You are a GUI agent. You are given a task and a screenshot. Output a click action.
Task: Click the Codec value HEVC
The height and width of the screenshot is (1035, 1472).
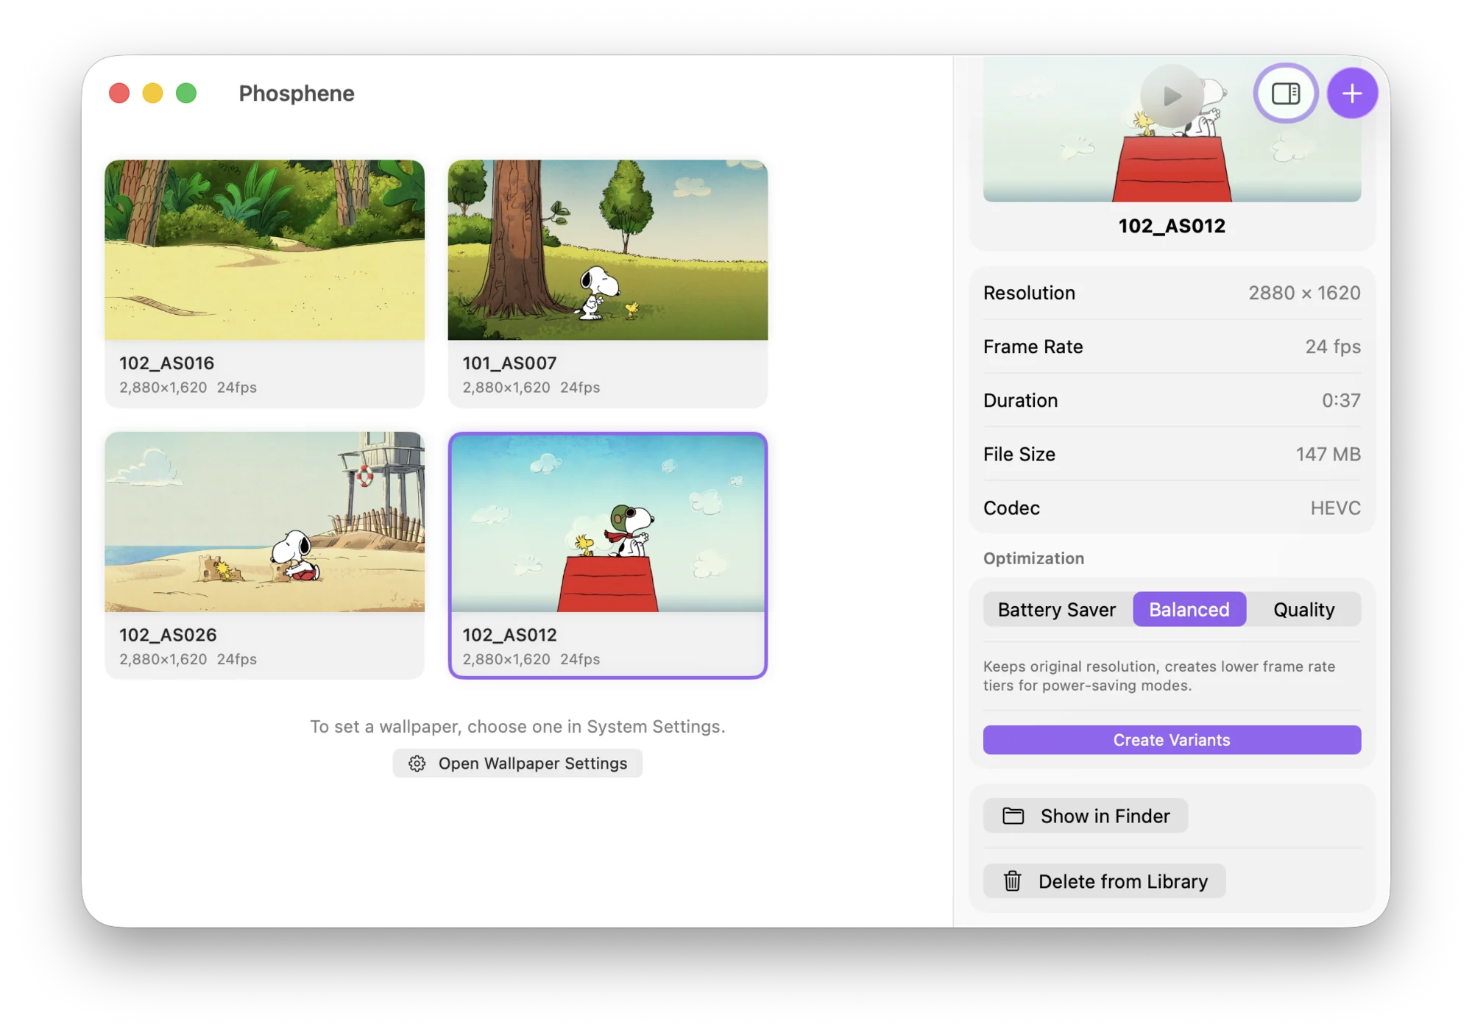coord(1335,508)
